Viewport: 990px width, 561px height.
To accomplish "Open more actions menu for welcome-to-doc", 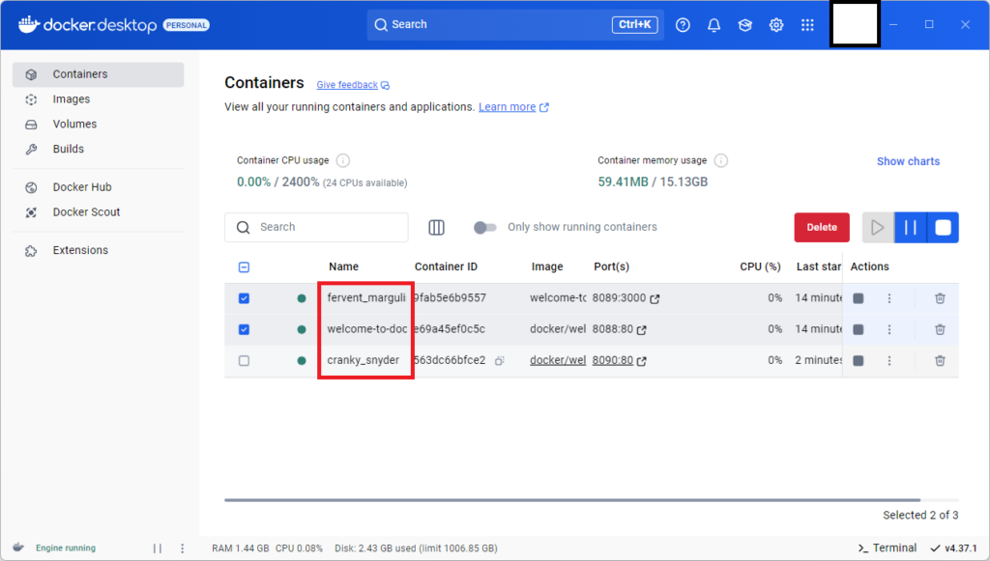I will tap(889, 329).
